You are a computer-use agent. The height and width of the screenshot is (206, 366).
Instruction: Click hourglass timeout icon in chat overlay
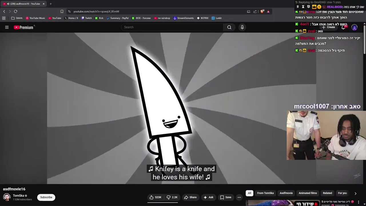[303, 7]
